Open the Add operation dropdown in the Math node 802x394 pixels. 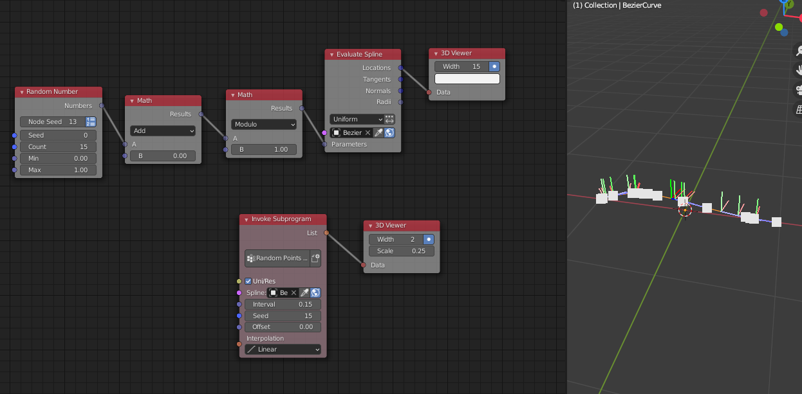[163, 130]
